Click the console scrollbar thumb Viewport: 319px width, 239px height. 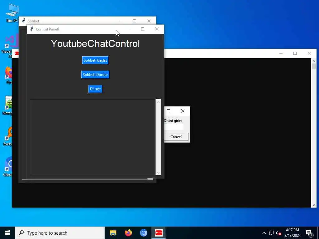pyautogui.click(x=314, y=66)
